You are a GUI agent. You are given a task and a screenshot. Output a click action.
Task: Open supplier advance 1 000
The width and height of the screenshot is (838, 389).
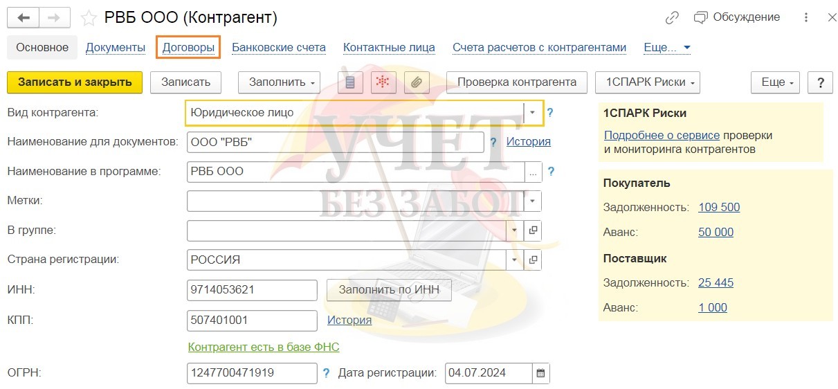coord(713,308)
